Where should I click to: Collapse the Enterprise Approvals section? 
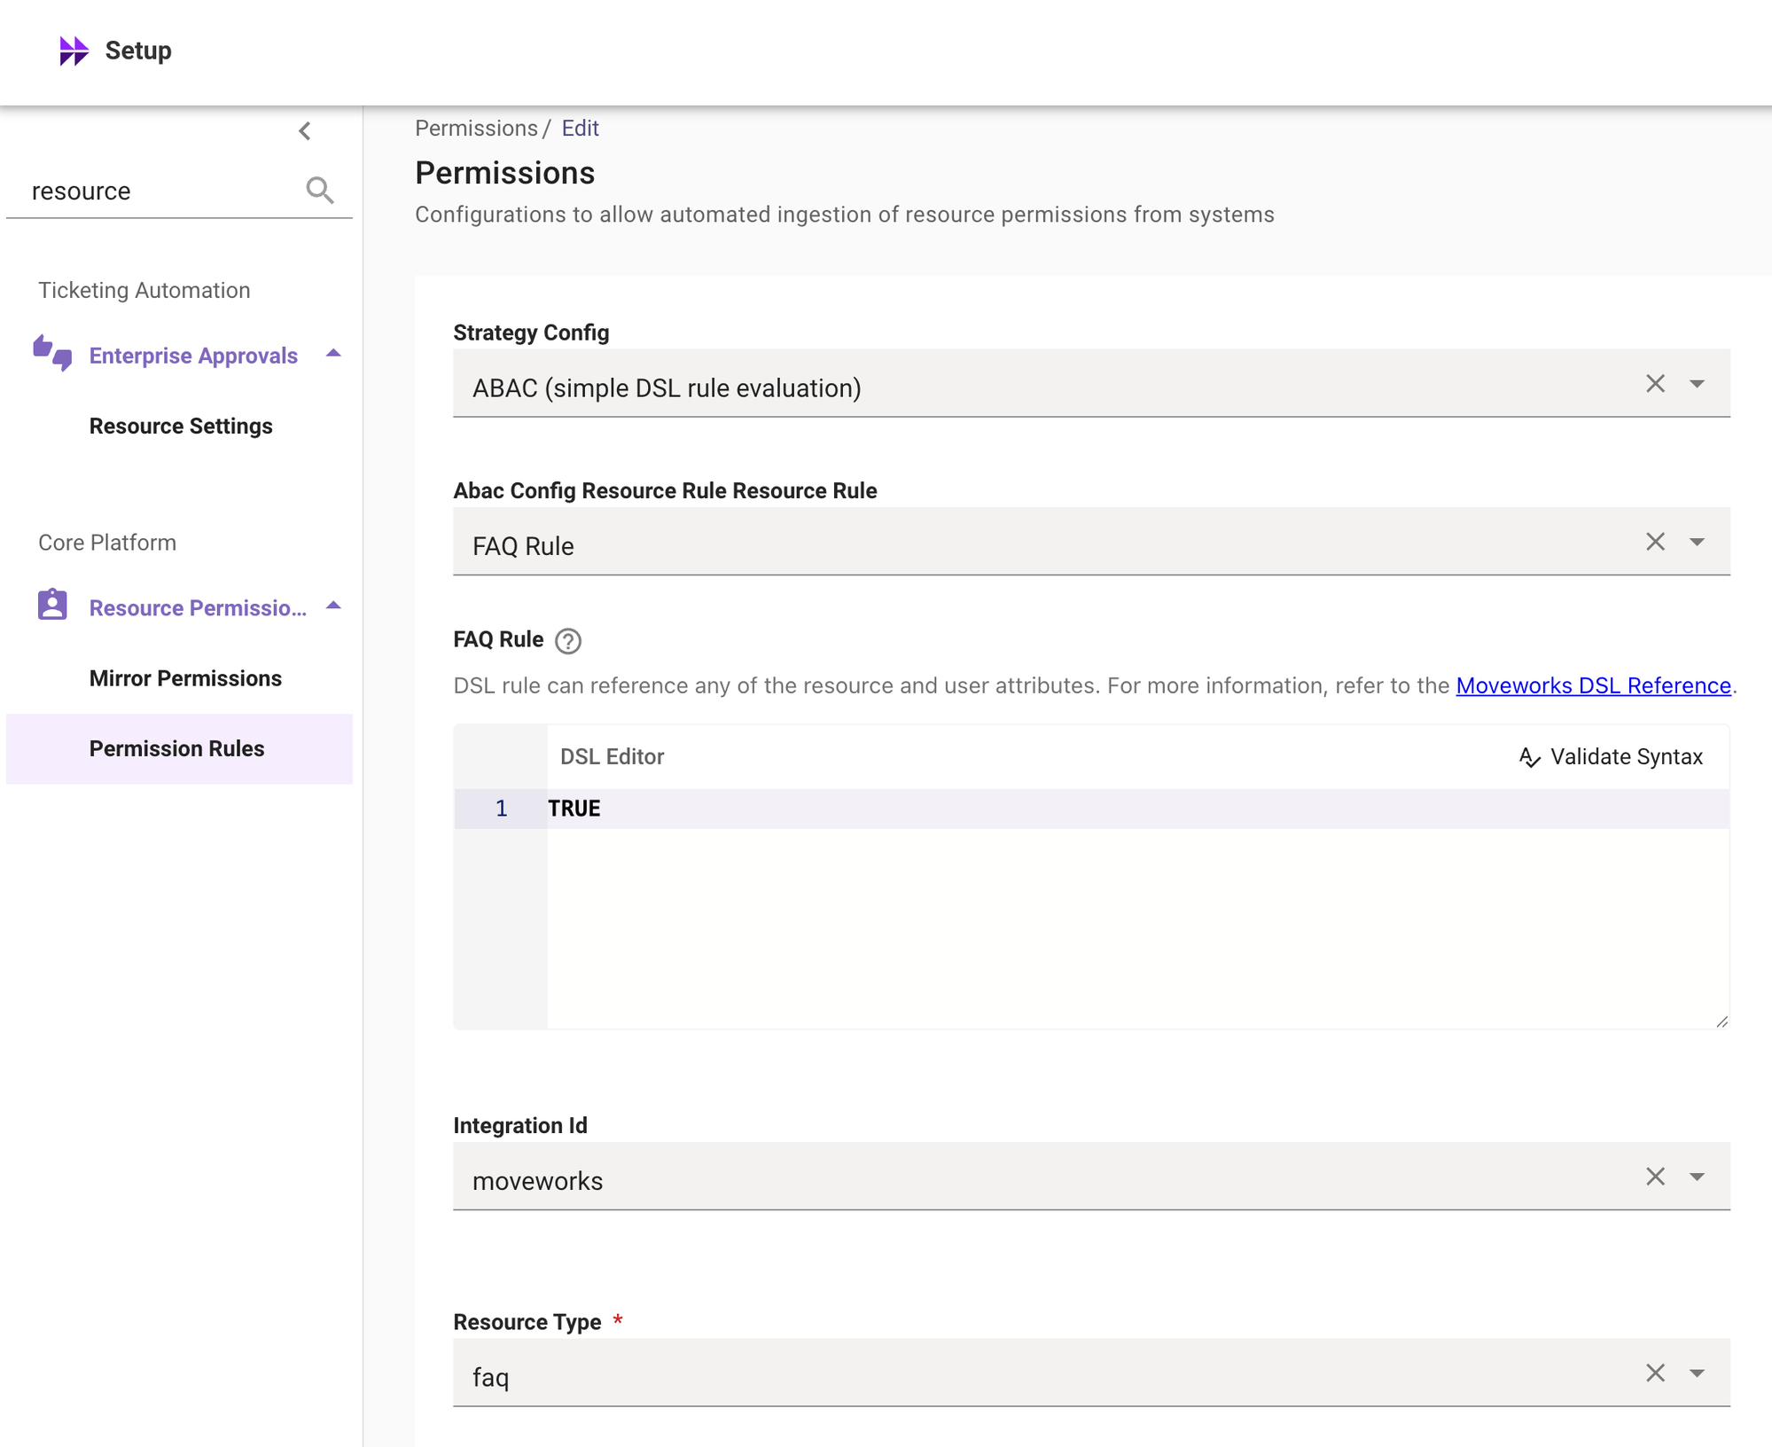tap(333, 354)
